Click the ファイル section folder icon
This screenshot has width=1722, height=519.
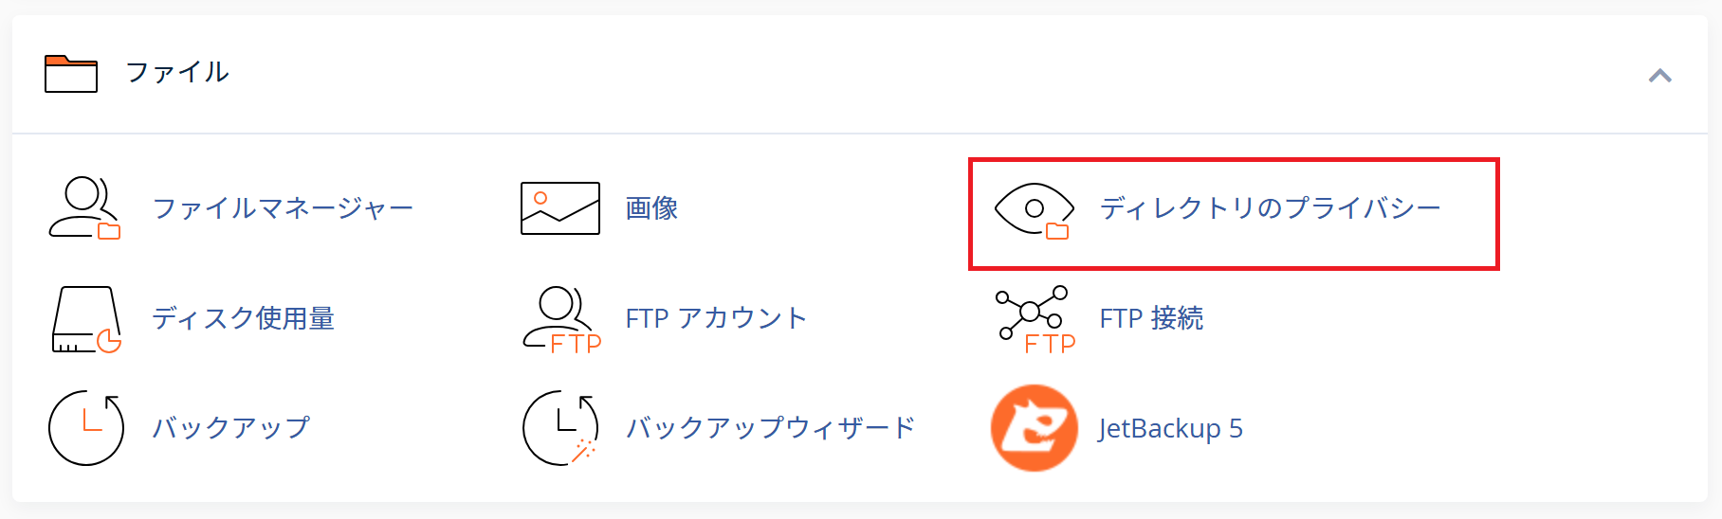71,73
